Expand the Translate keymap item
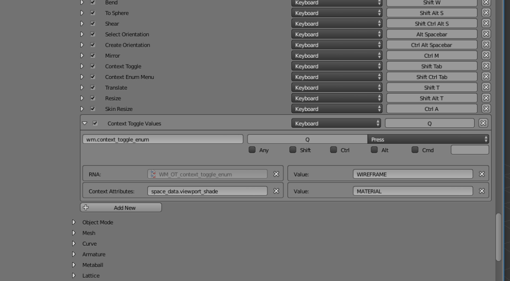 point(82,88)
